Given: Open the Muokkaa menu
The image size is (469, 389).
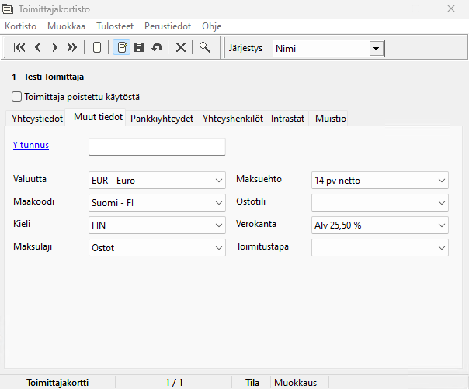Looking at the screenshot, I should [x=67, y=26].
